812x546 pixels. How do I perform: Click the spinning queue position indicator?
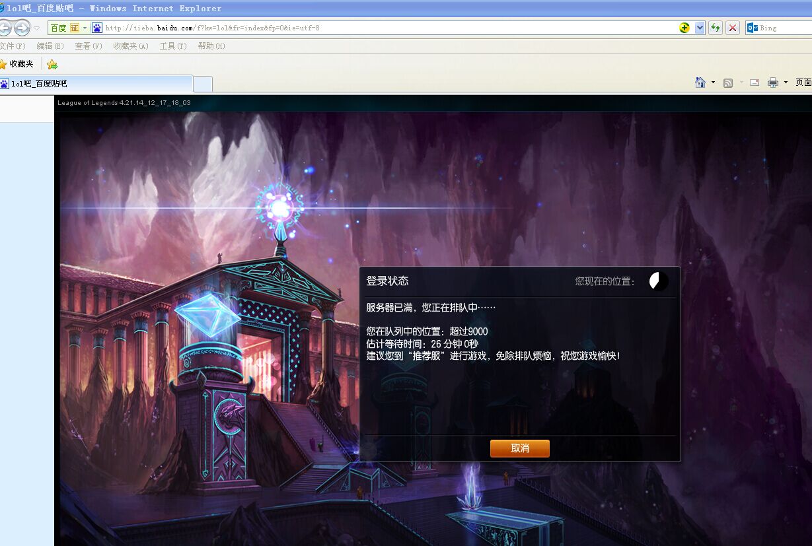659,281
